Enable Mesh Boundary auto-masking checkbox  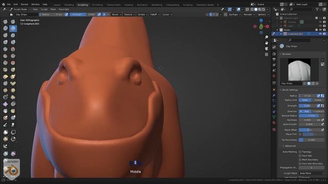(x=300, y=159)
